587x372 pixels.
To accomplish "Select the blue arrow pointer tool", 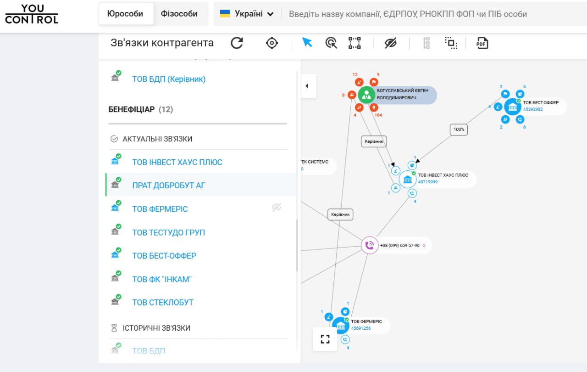I will point(307,43).
